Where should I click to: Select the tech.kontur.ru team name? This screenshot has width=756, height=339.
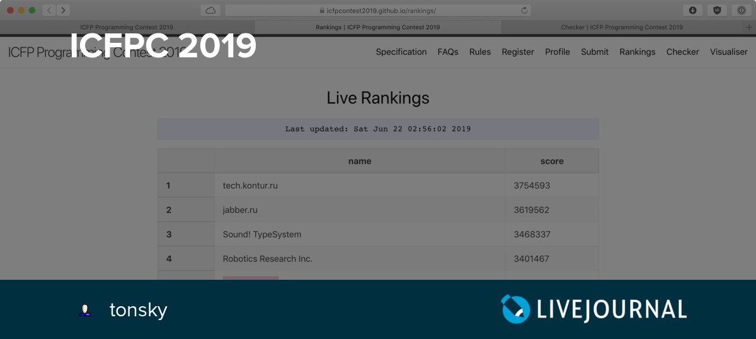pos(250,185)
